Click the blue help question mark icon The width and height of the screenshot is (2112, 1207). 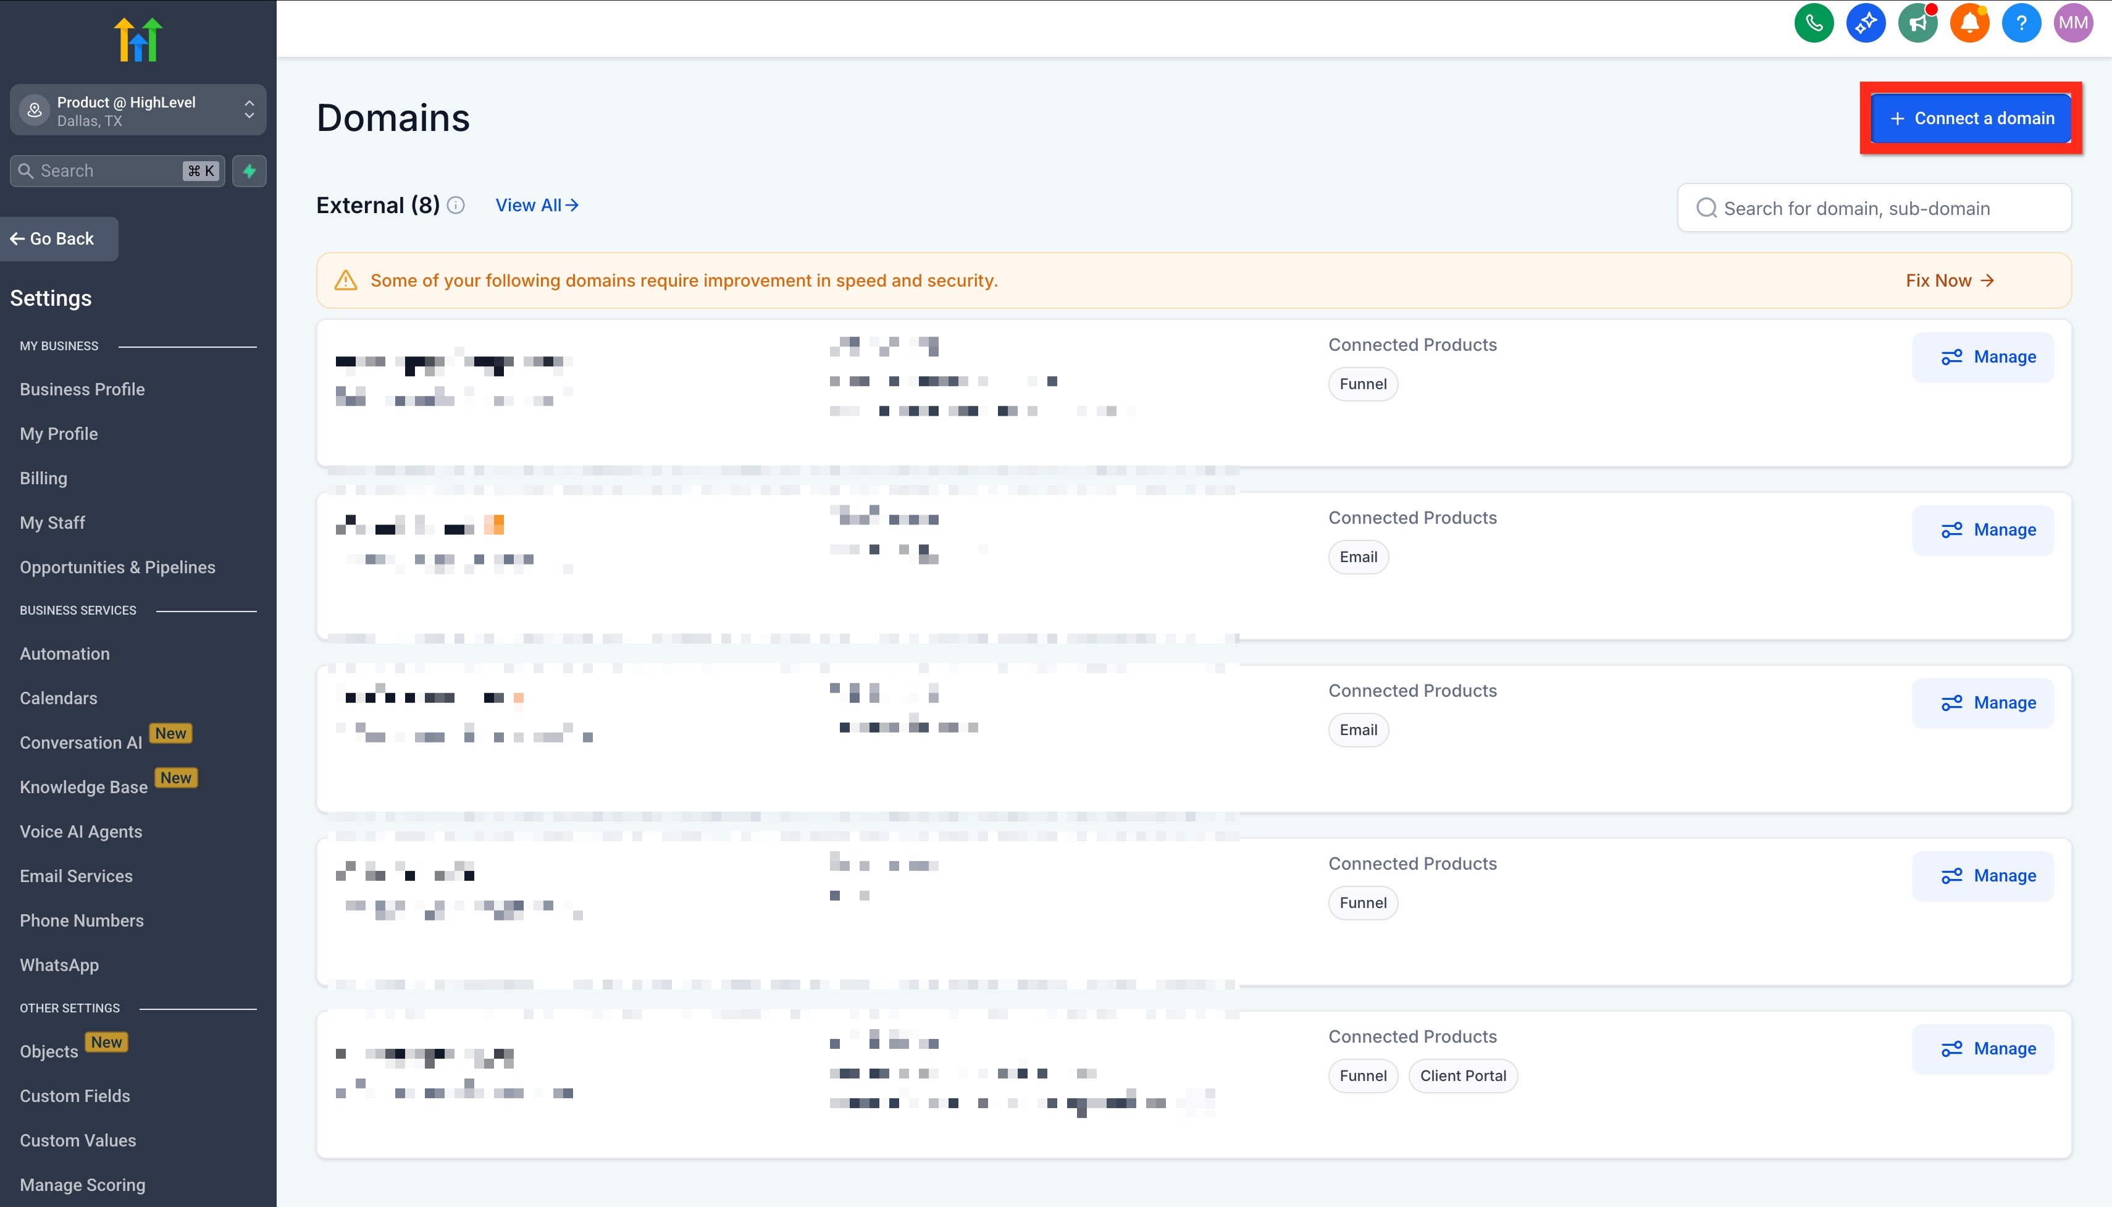click(x=2021, y=23)
